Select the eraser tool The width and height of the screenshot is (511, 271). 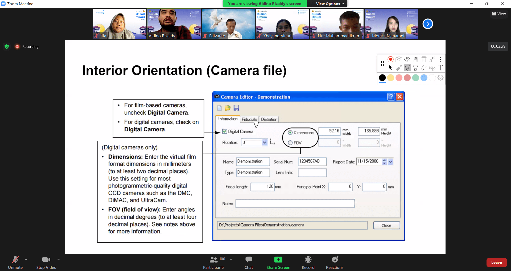pos(424,68)
